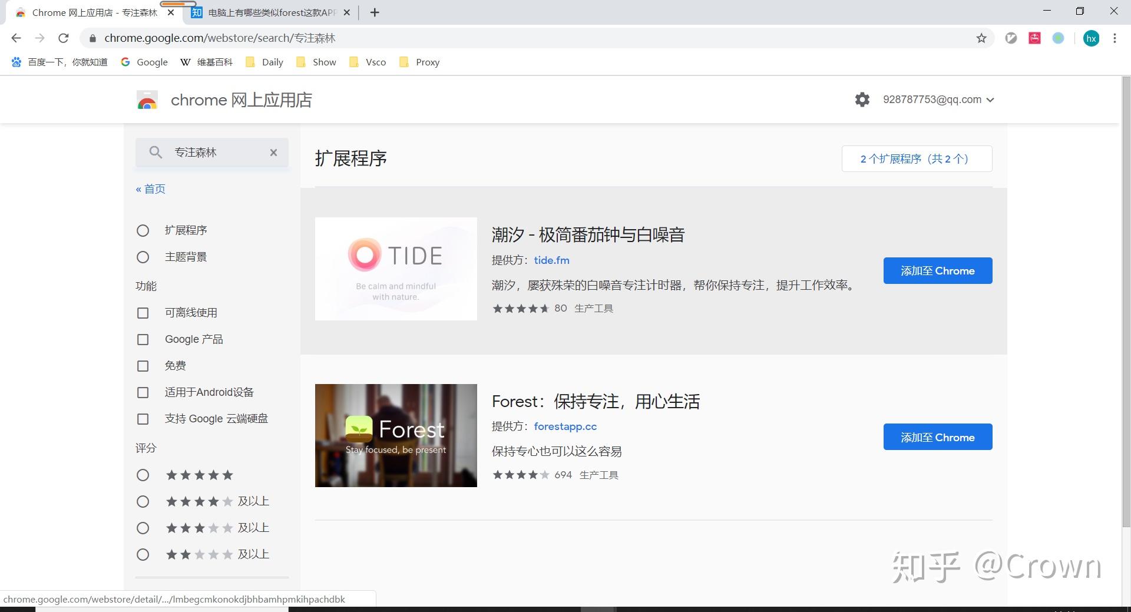Screen dimensions: 1131x612
Task: Click 生产工具 category on Forest result
Action: tap(599, 475)
